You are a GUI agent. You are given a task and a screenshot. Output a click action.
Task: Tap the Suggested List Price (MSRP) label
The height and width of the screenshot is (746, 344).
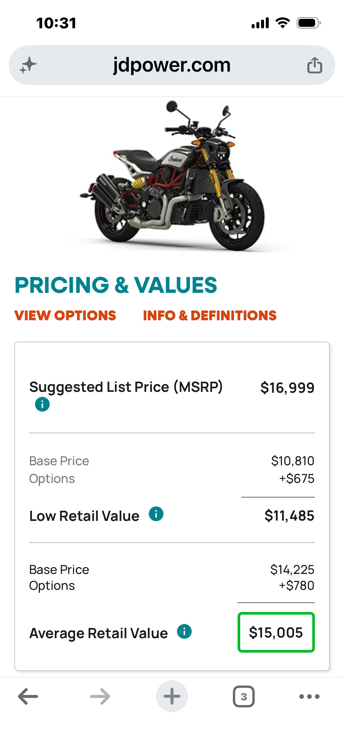click(126, 387)
